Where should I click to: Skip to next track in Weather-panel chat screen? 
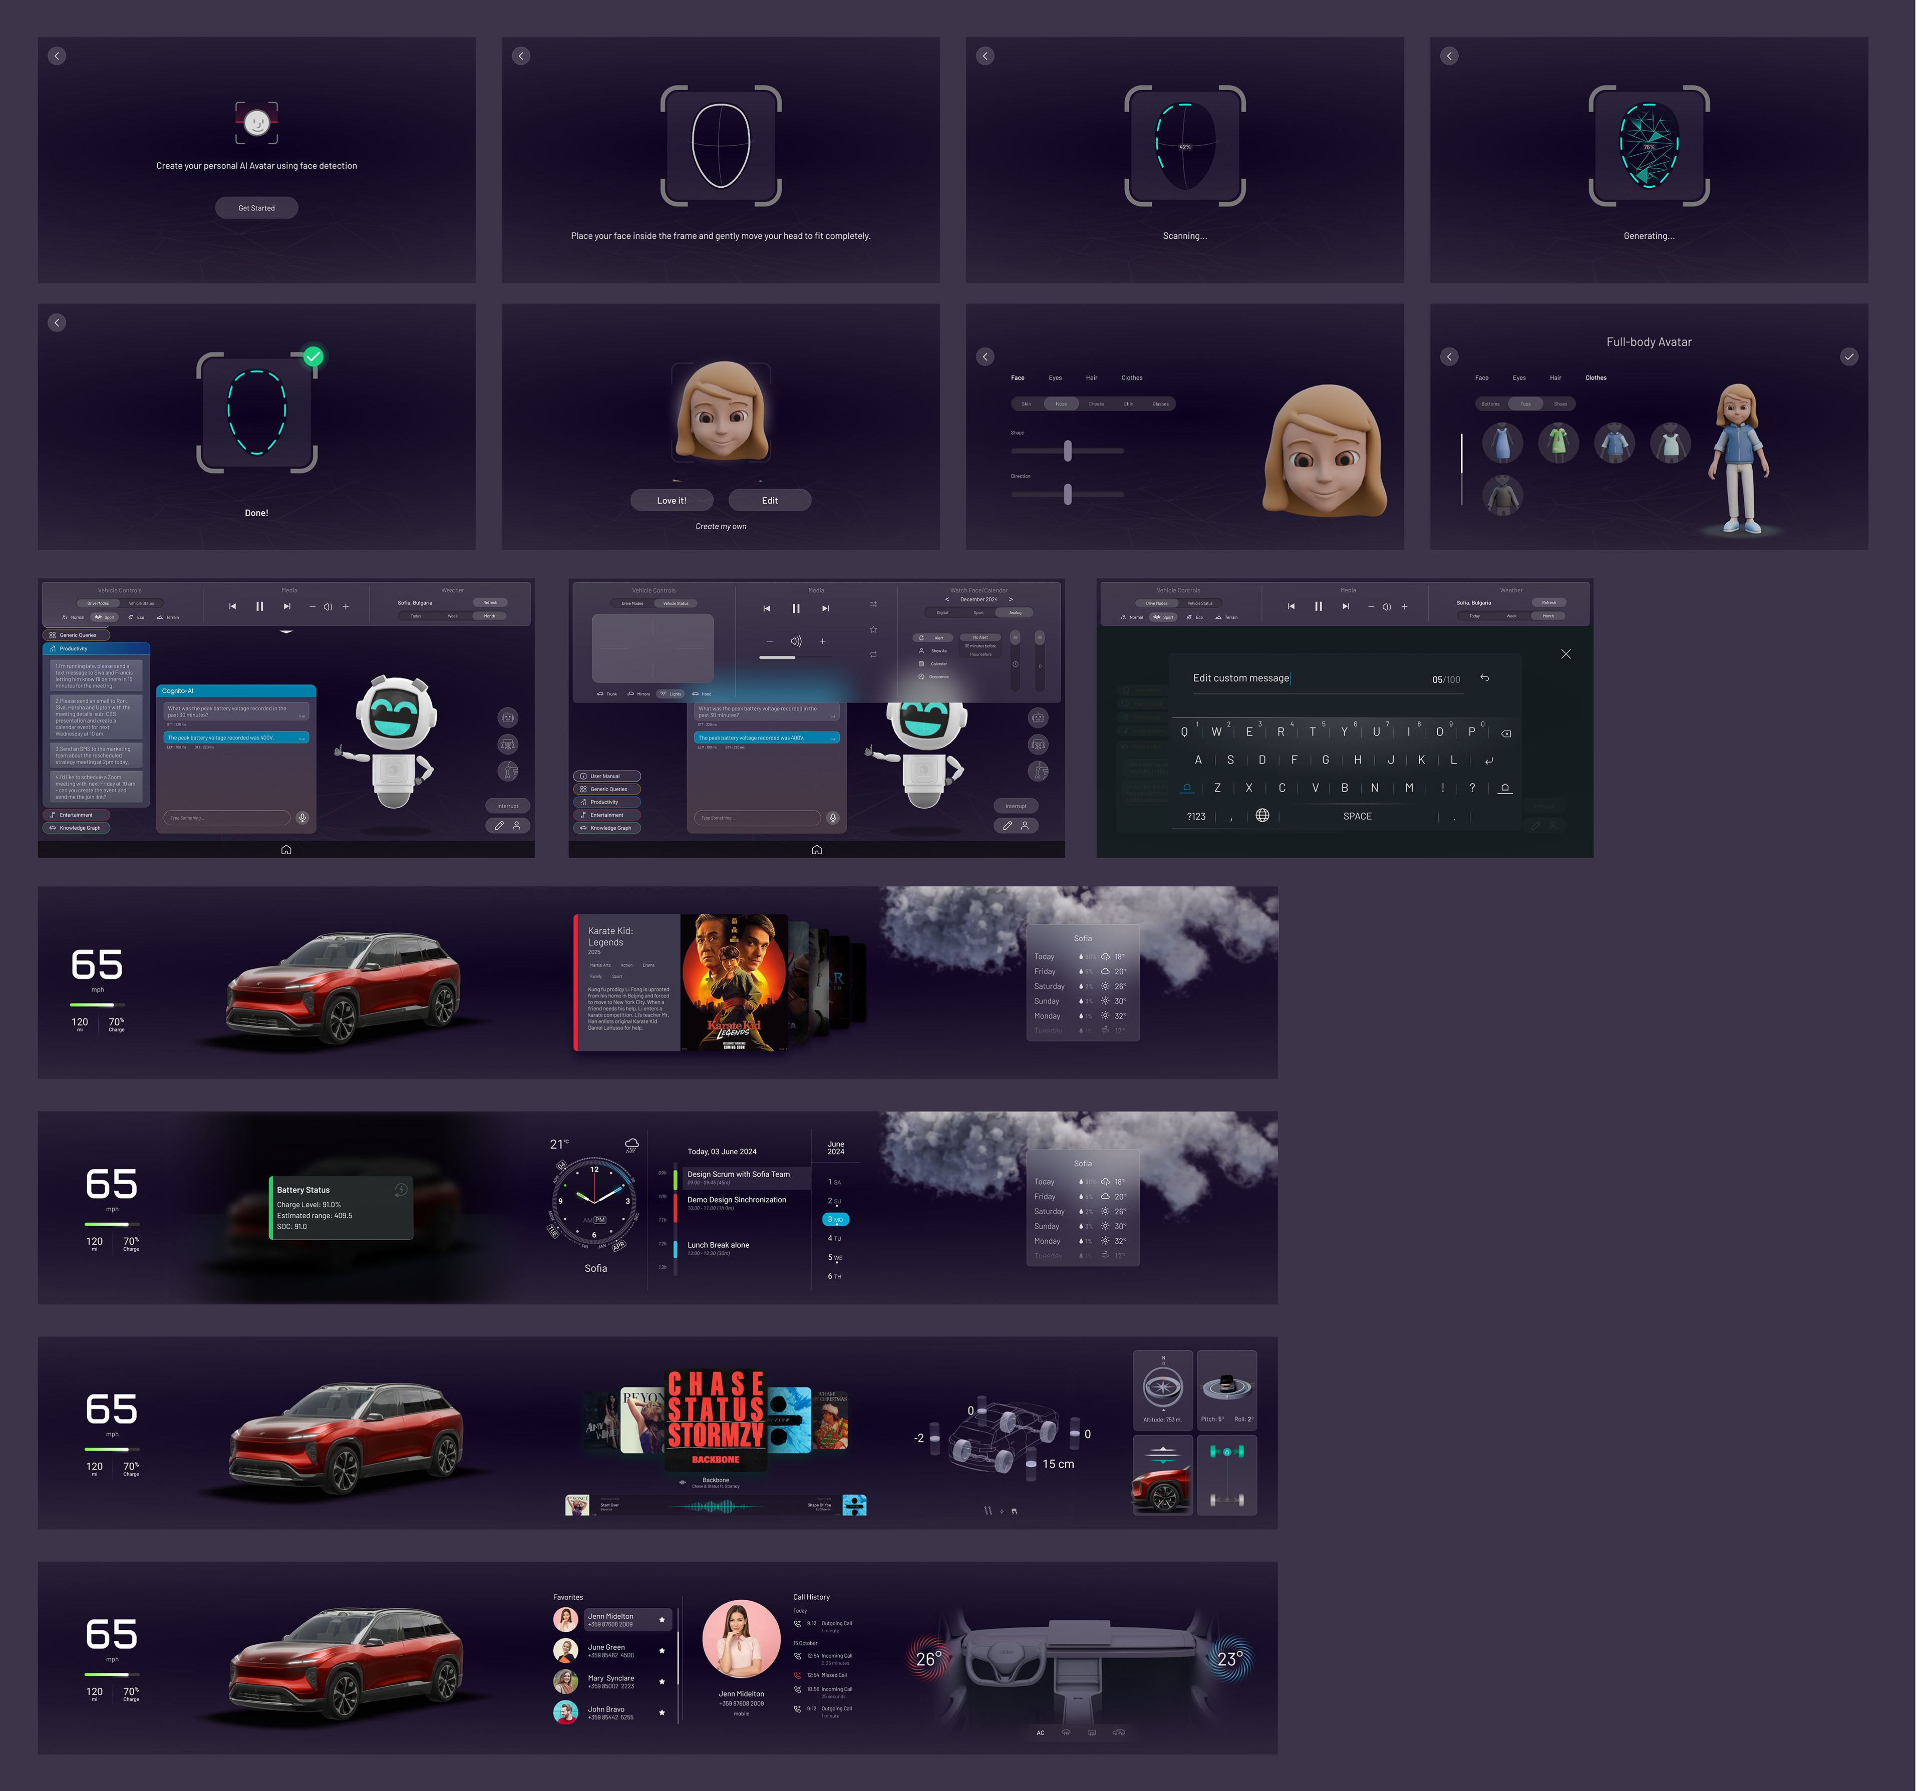point(286,606)
